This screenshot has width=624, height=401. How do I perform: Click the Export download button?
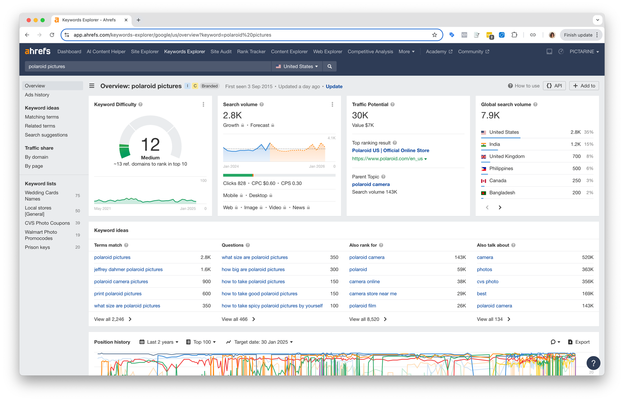tap(579, 342)
